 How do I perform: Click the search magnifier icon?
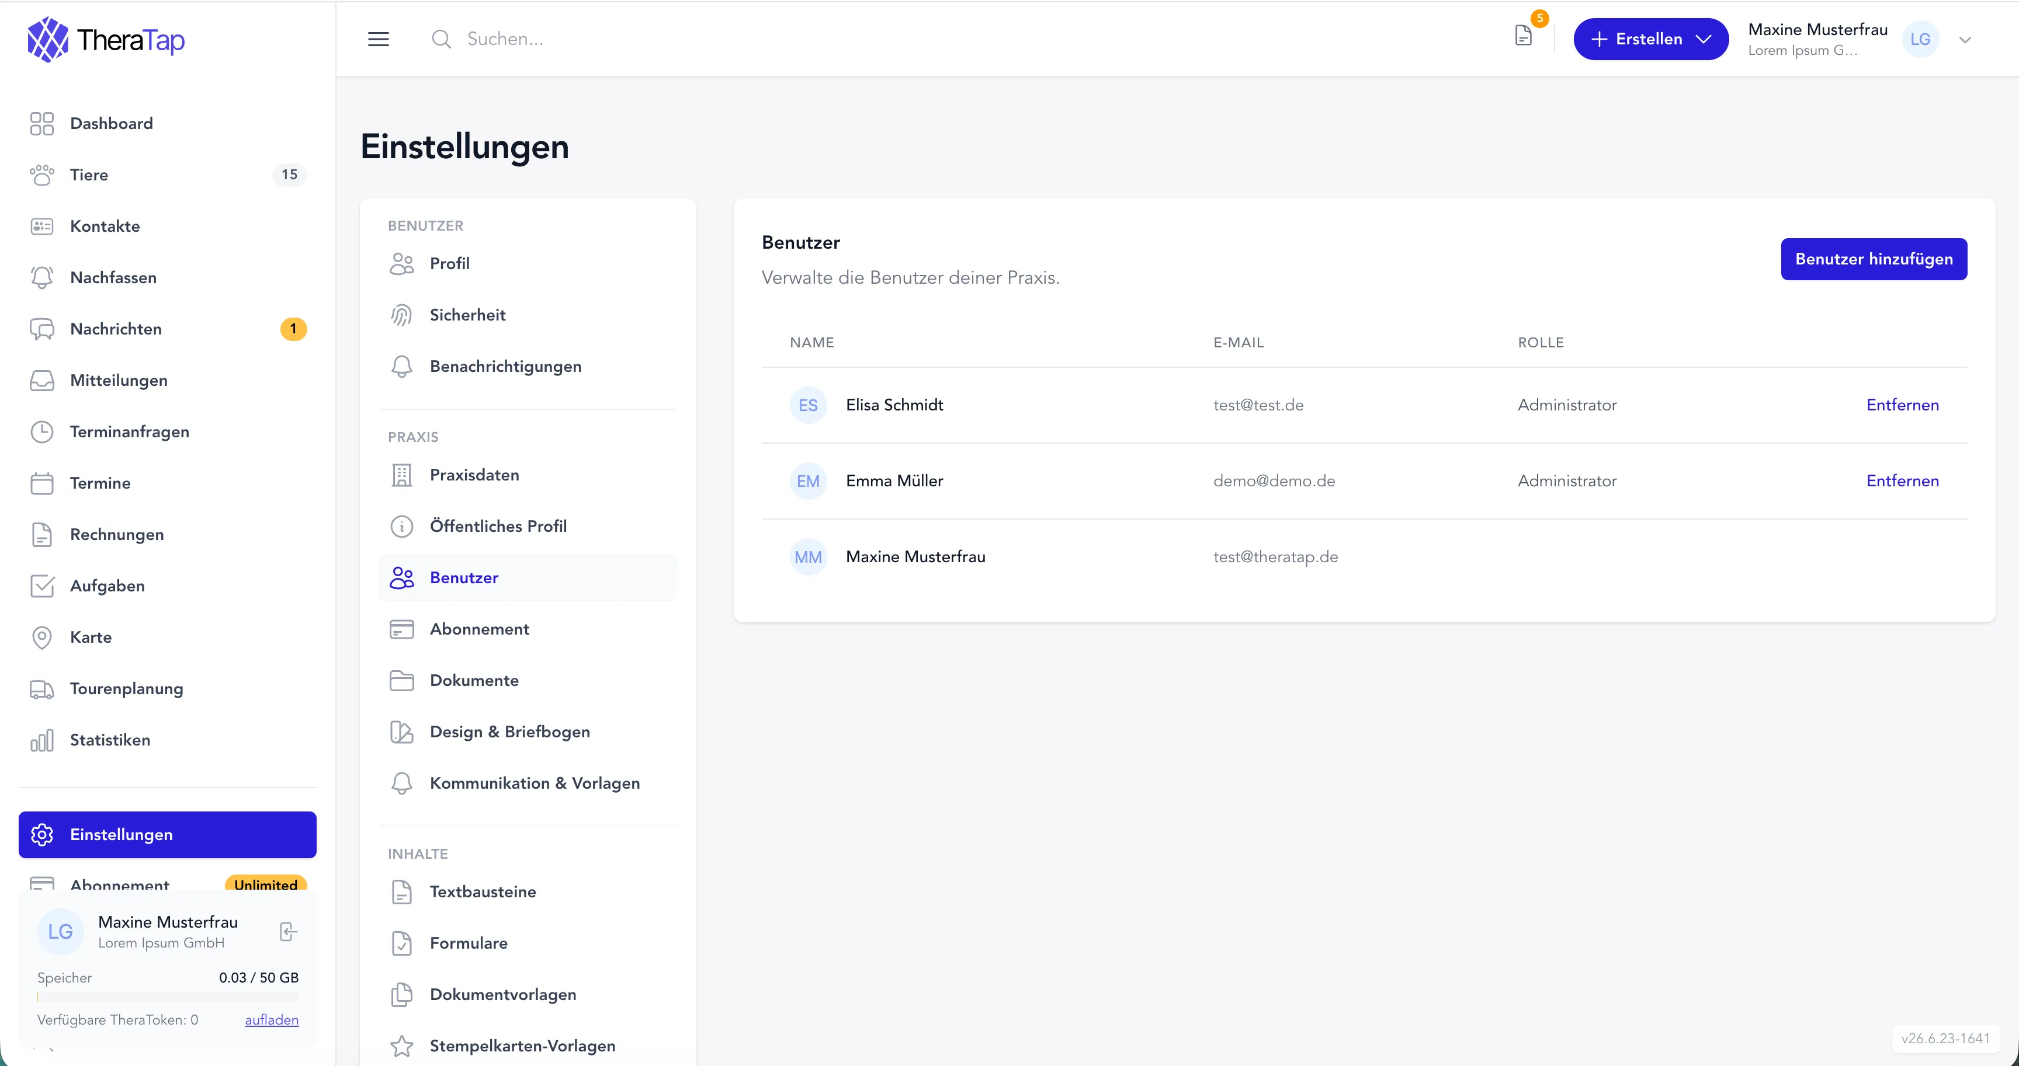441,39
